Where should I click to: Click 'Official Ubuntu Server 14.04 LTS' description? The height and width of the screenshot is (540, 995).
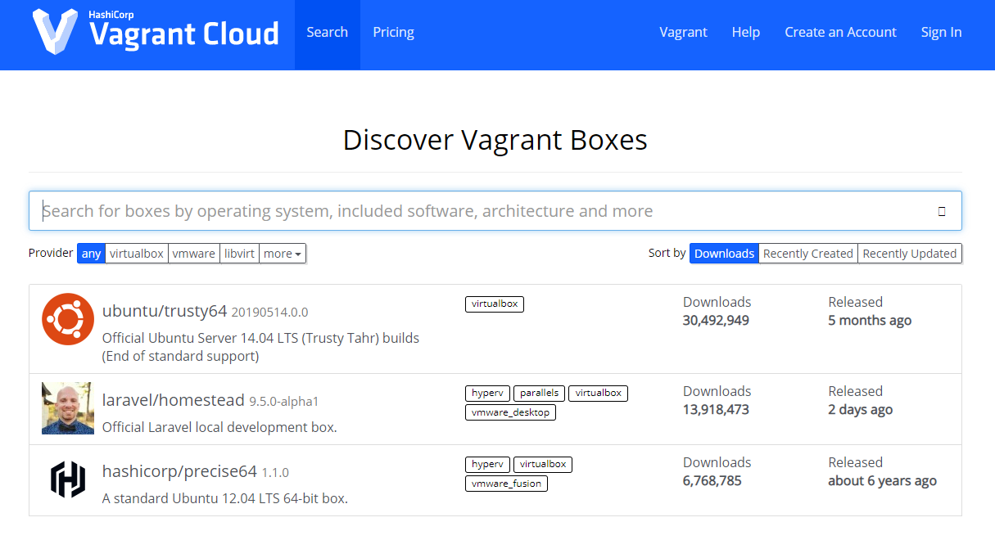click(260, 347)
